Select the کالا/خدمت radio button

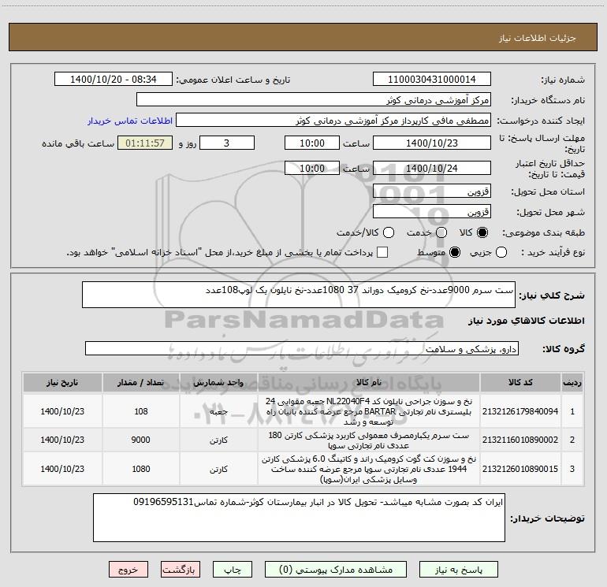pos(389,232)
